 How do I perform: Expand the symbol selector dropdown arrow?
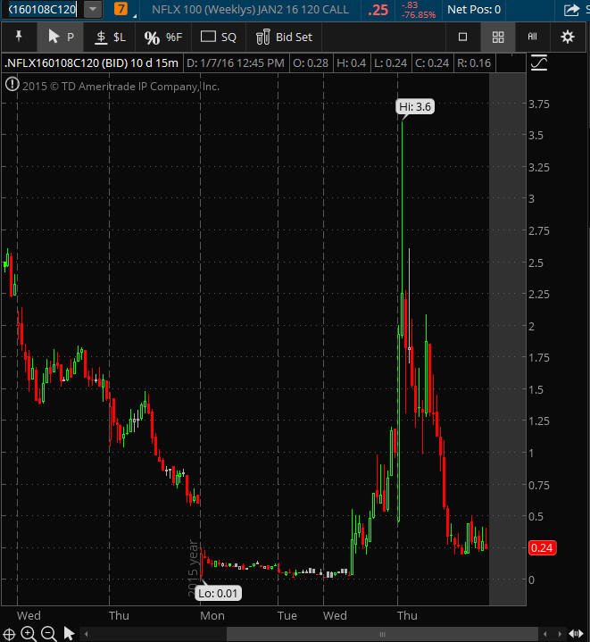(93, 9)
